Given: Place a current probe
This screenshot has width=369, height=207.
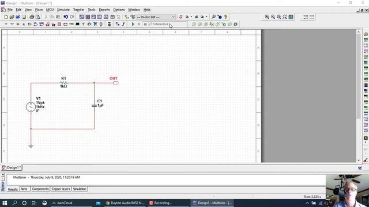Looking at the screenshot, I should point(200,24).
